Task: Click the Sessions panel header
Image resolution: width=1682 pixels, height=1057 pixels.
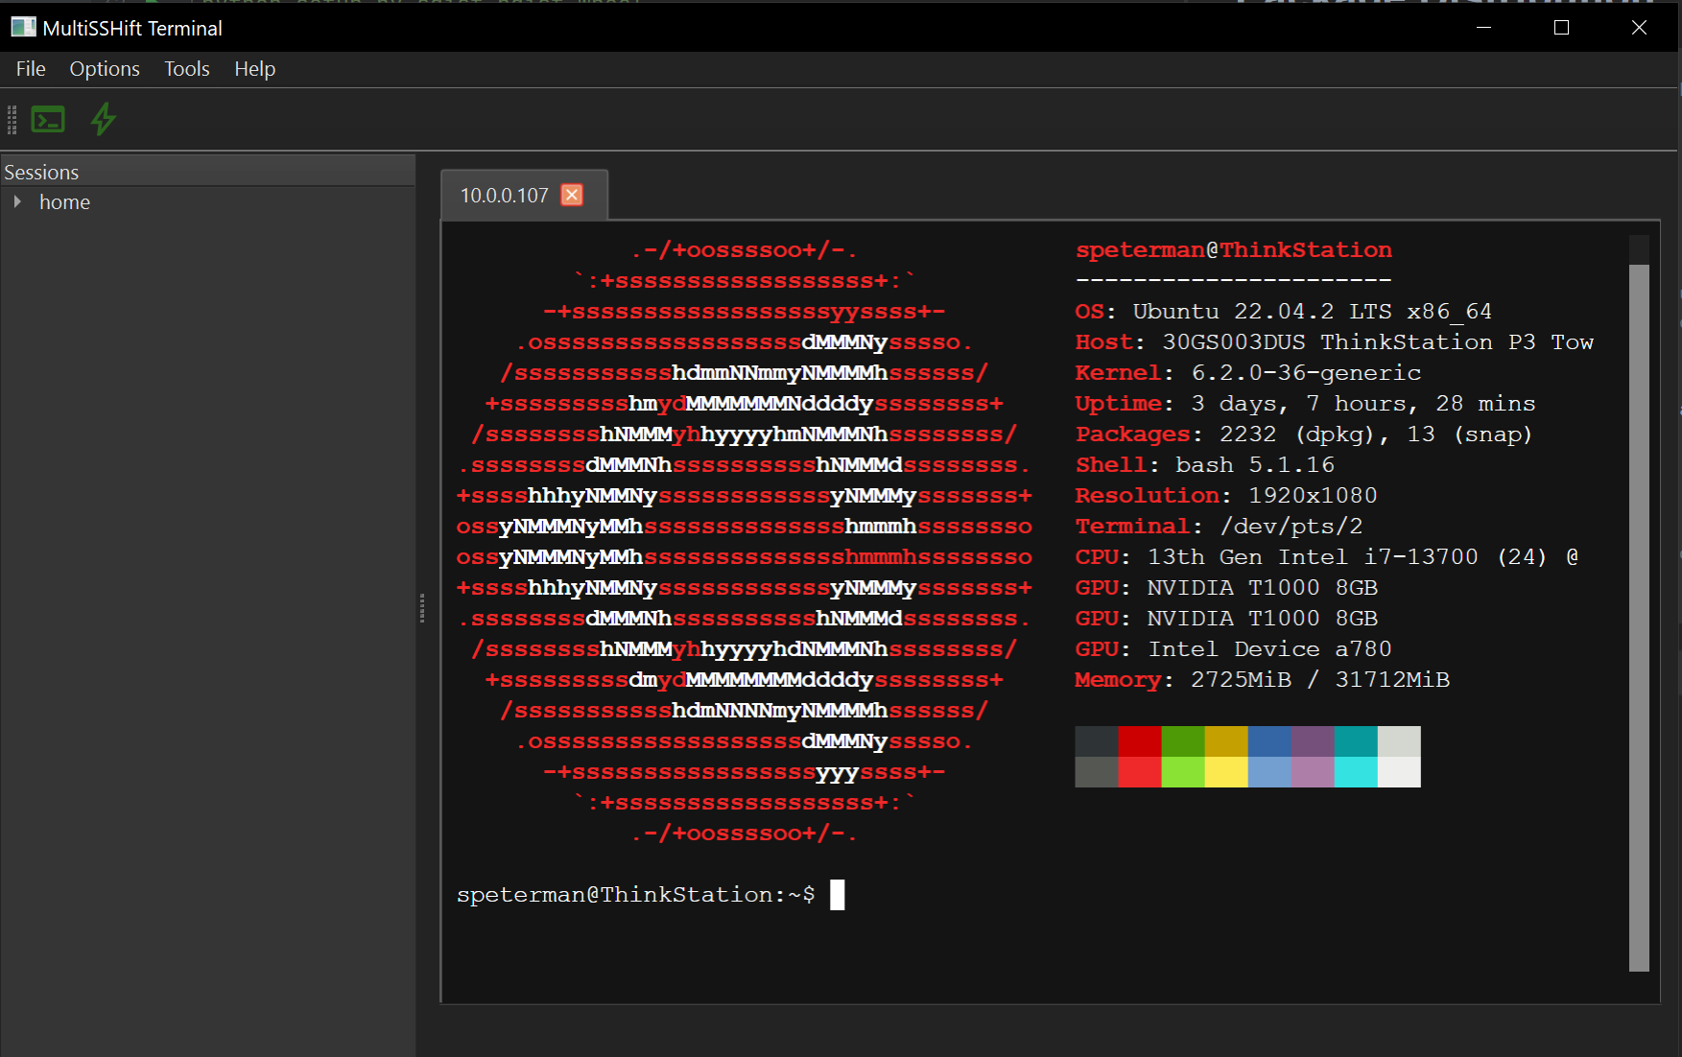Action: 207,172
